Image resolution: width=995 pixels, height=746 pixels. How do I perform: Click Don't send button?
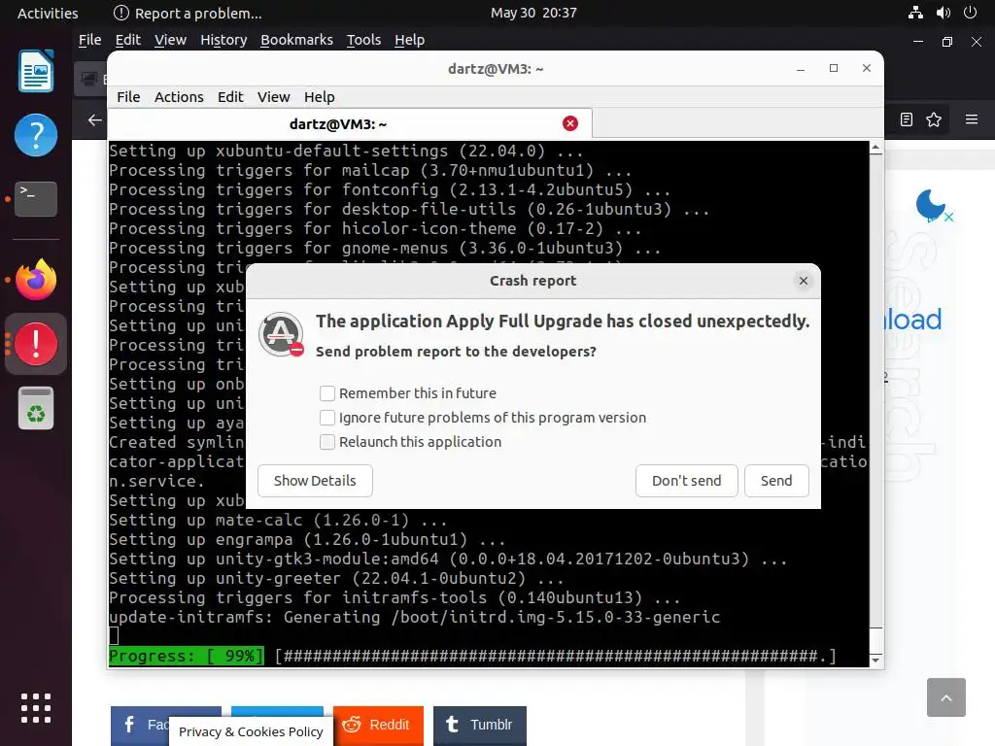[x=687, y=481]
